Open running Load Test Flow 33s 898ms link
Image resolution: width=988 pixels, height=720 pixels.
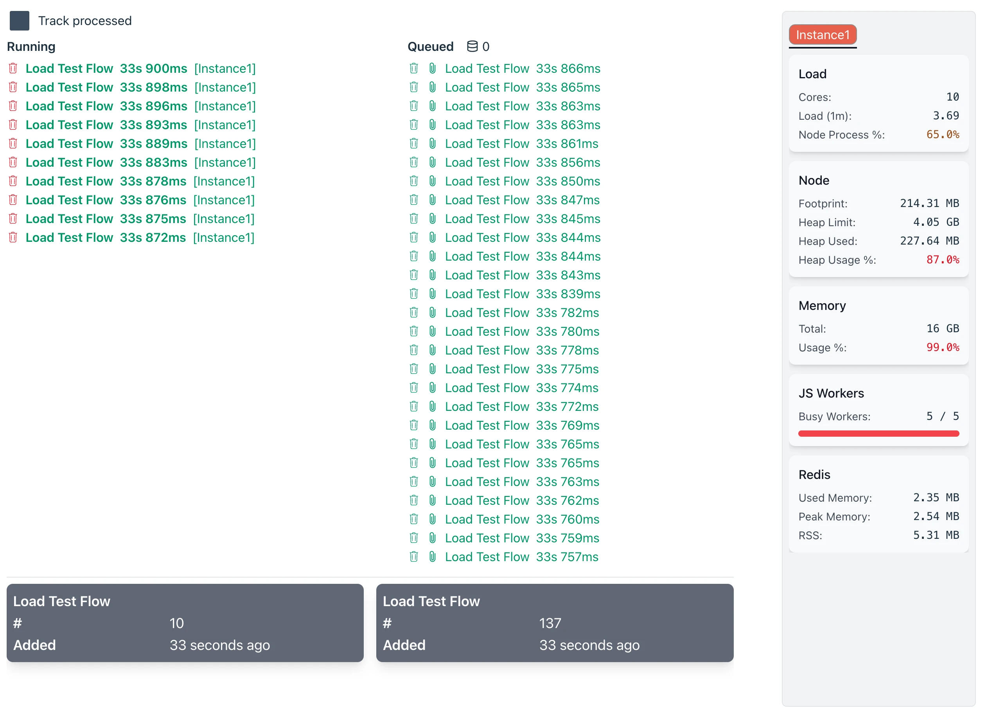[106, 87]
